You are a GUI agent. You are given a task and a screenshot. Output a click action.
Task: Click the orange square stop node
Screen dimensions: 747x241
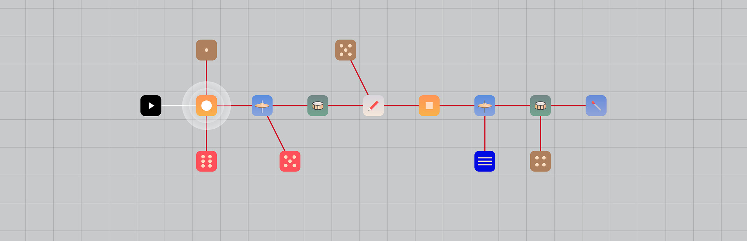click(x=429, y=106)
